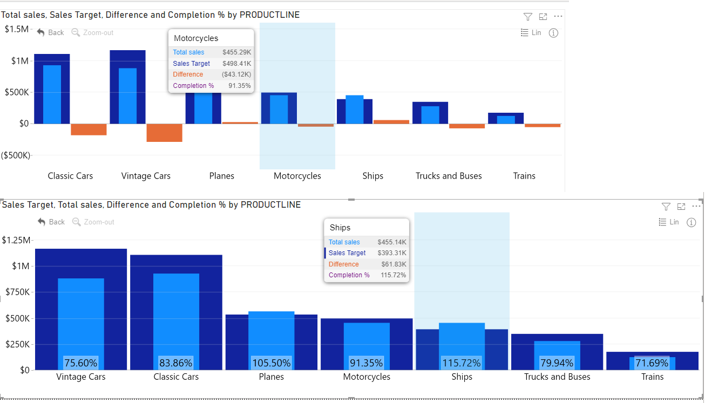Click Ships axis label in upper chart
The width and height of the screenshot is (705, 403).
click(373, 176)
